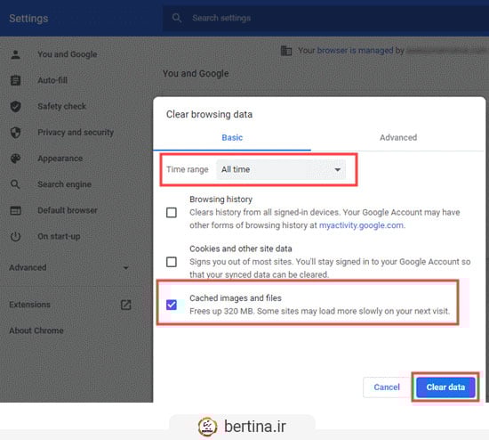Open the myactivity.google.com link
This screenshot has width=489, height=440.
tap(361, 225)
